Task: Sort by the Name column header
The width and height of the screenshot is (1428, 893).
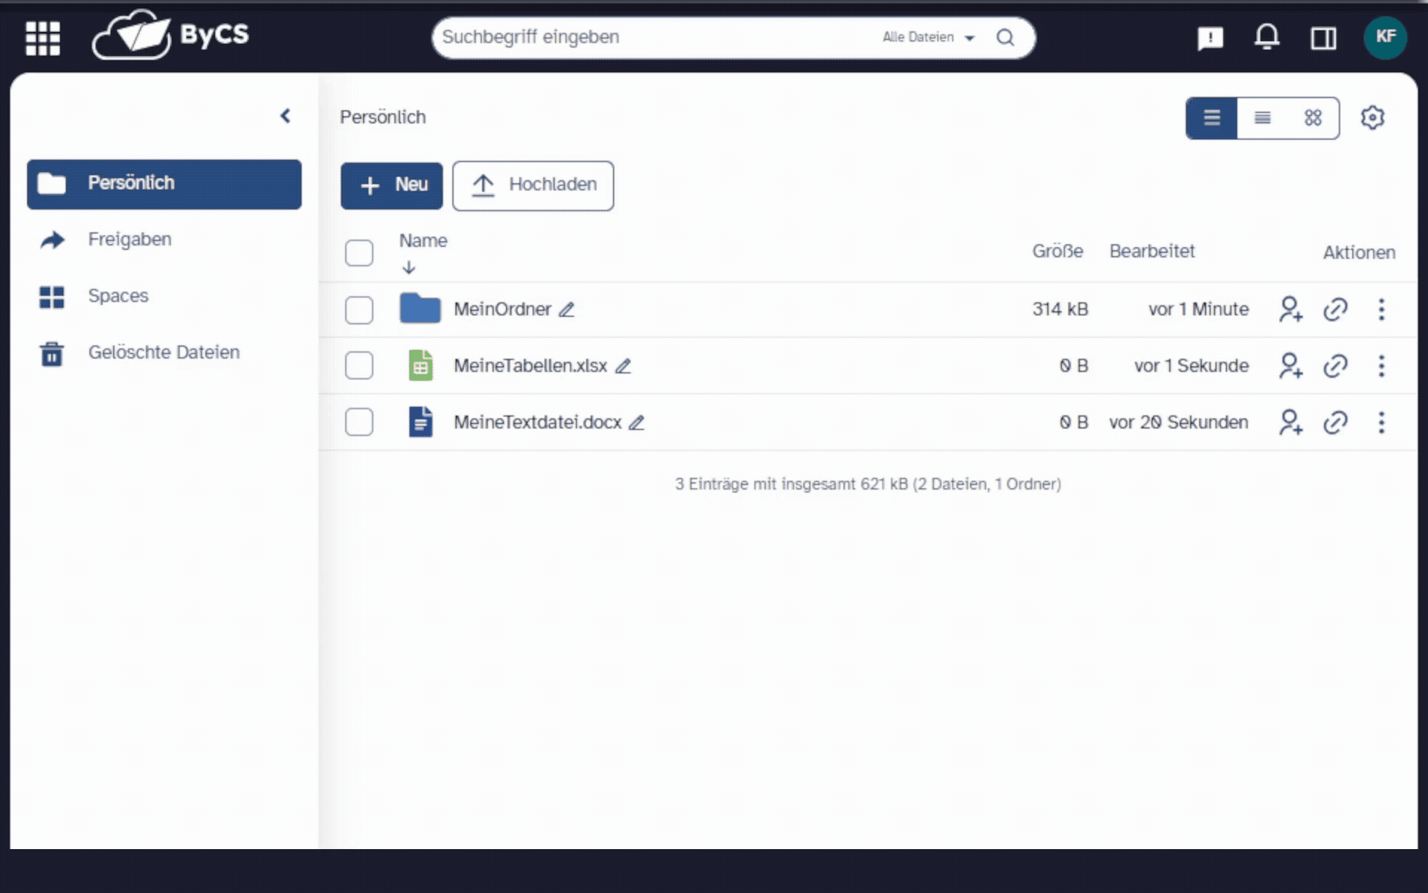Action: [x=423, y=241]
